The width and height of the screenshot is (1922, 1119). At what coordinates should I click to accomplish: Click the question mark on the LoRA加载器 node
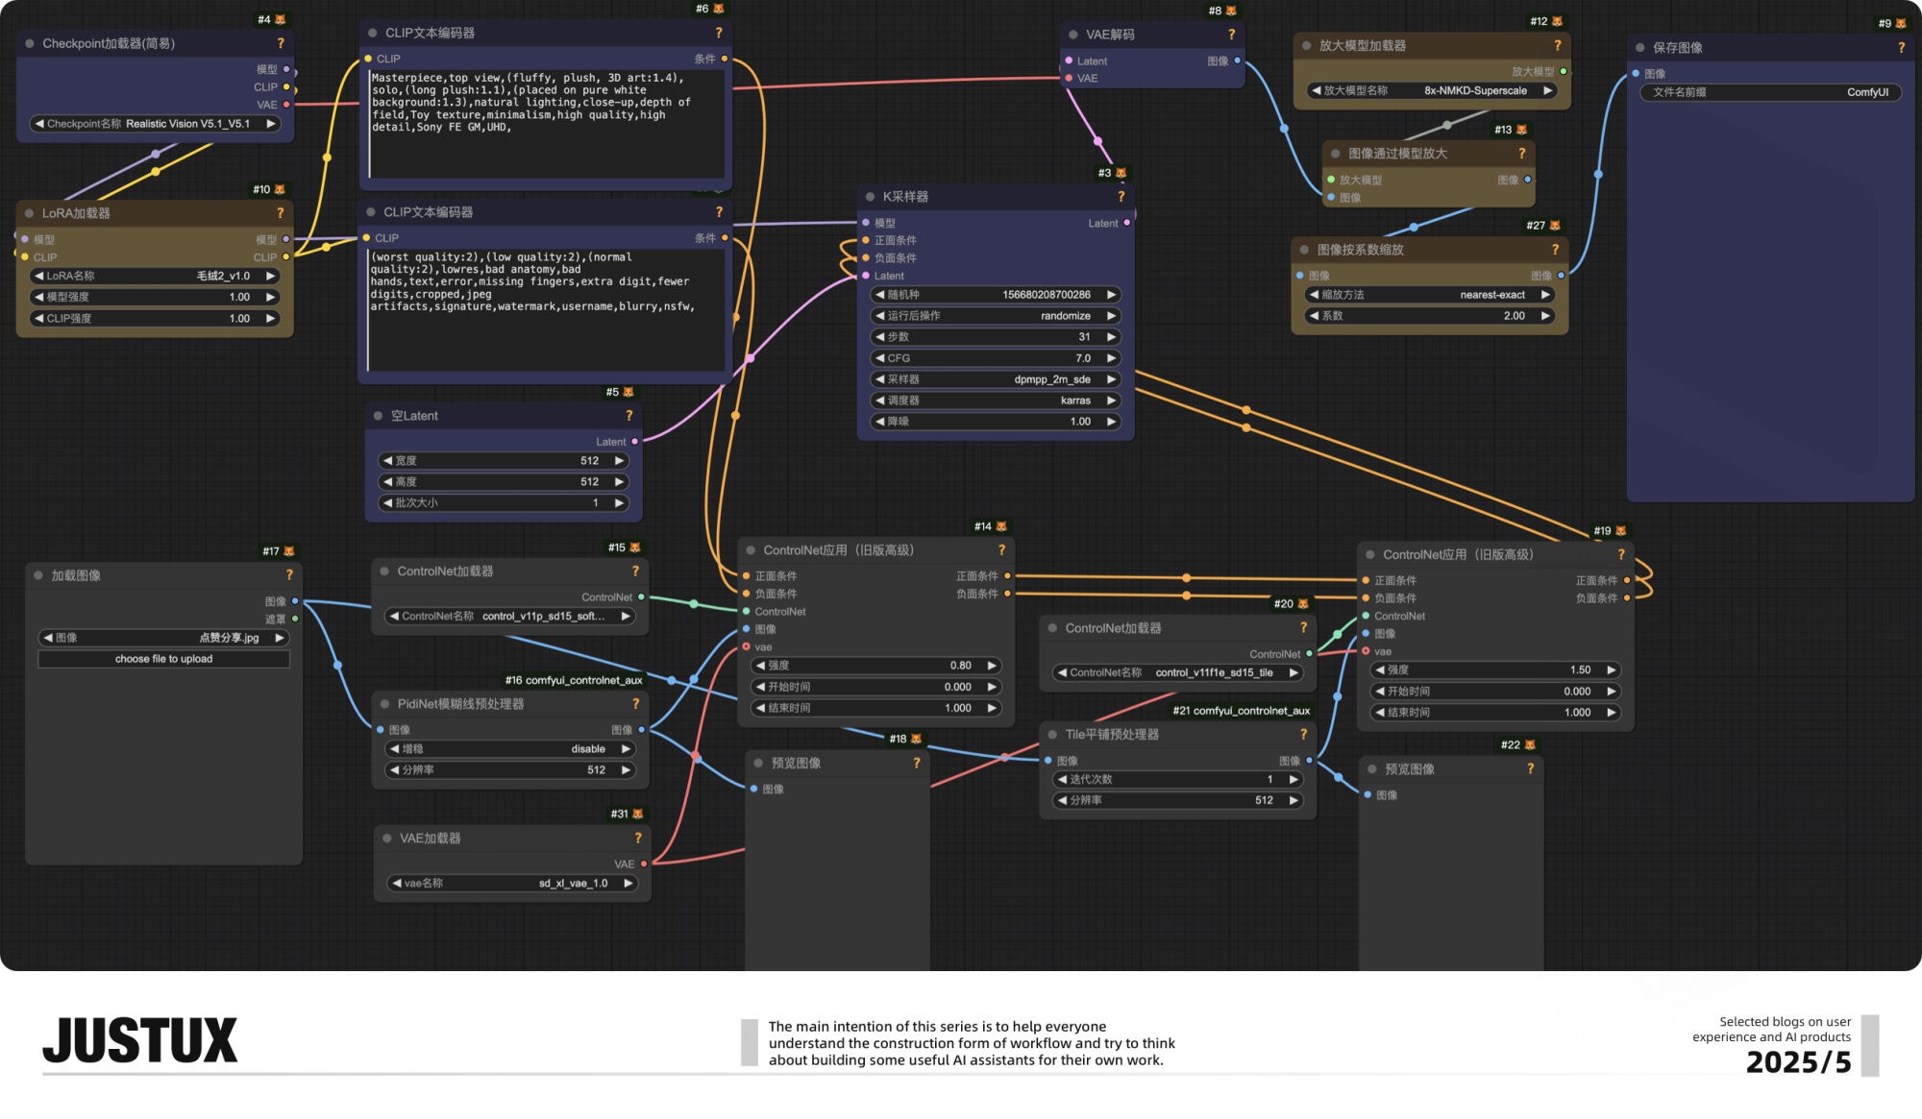pos(281,213)
